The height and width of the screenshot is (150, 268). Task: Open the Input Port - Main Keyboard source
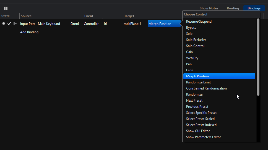click(x=40, y=24)
